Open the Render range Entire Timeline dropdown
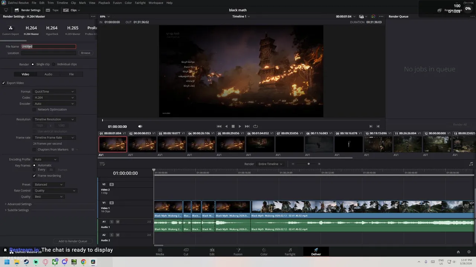The image size is (476, 267). 270,164
